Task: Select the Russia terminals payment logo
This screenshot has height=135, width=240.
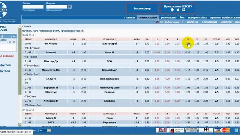Action: coord(177,130)
